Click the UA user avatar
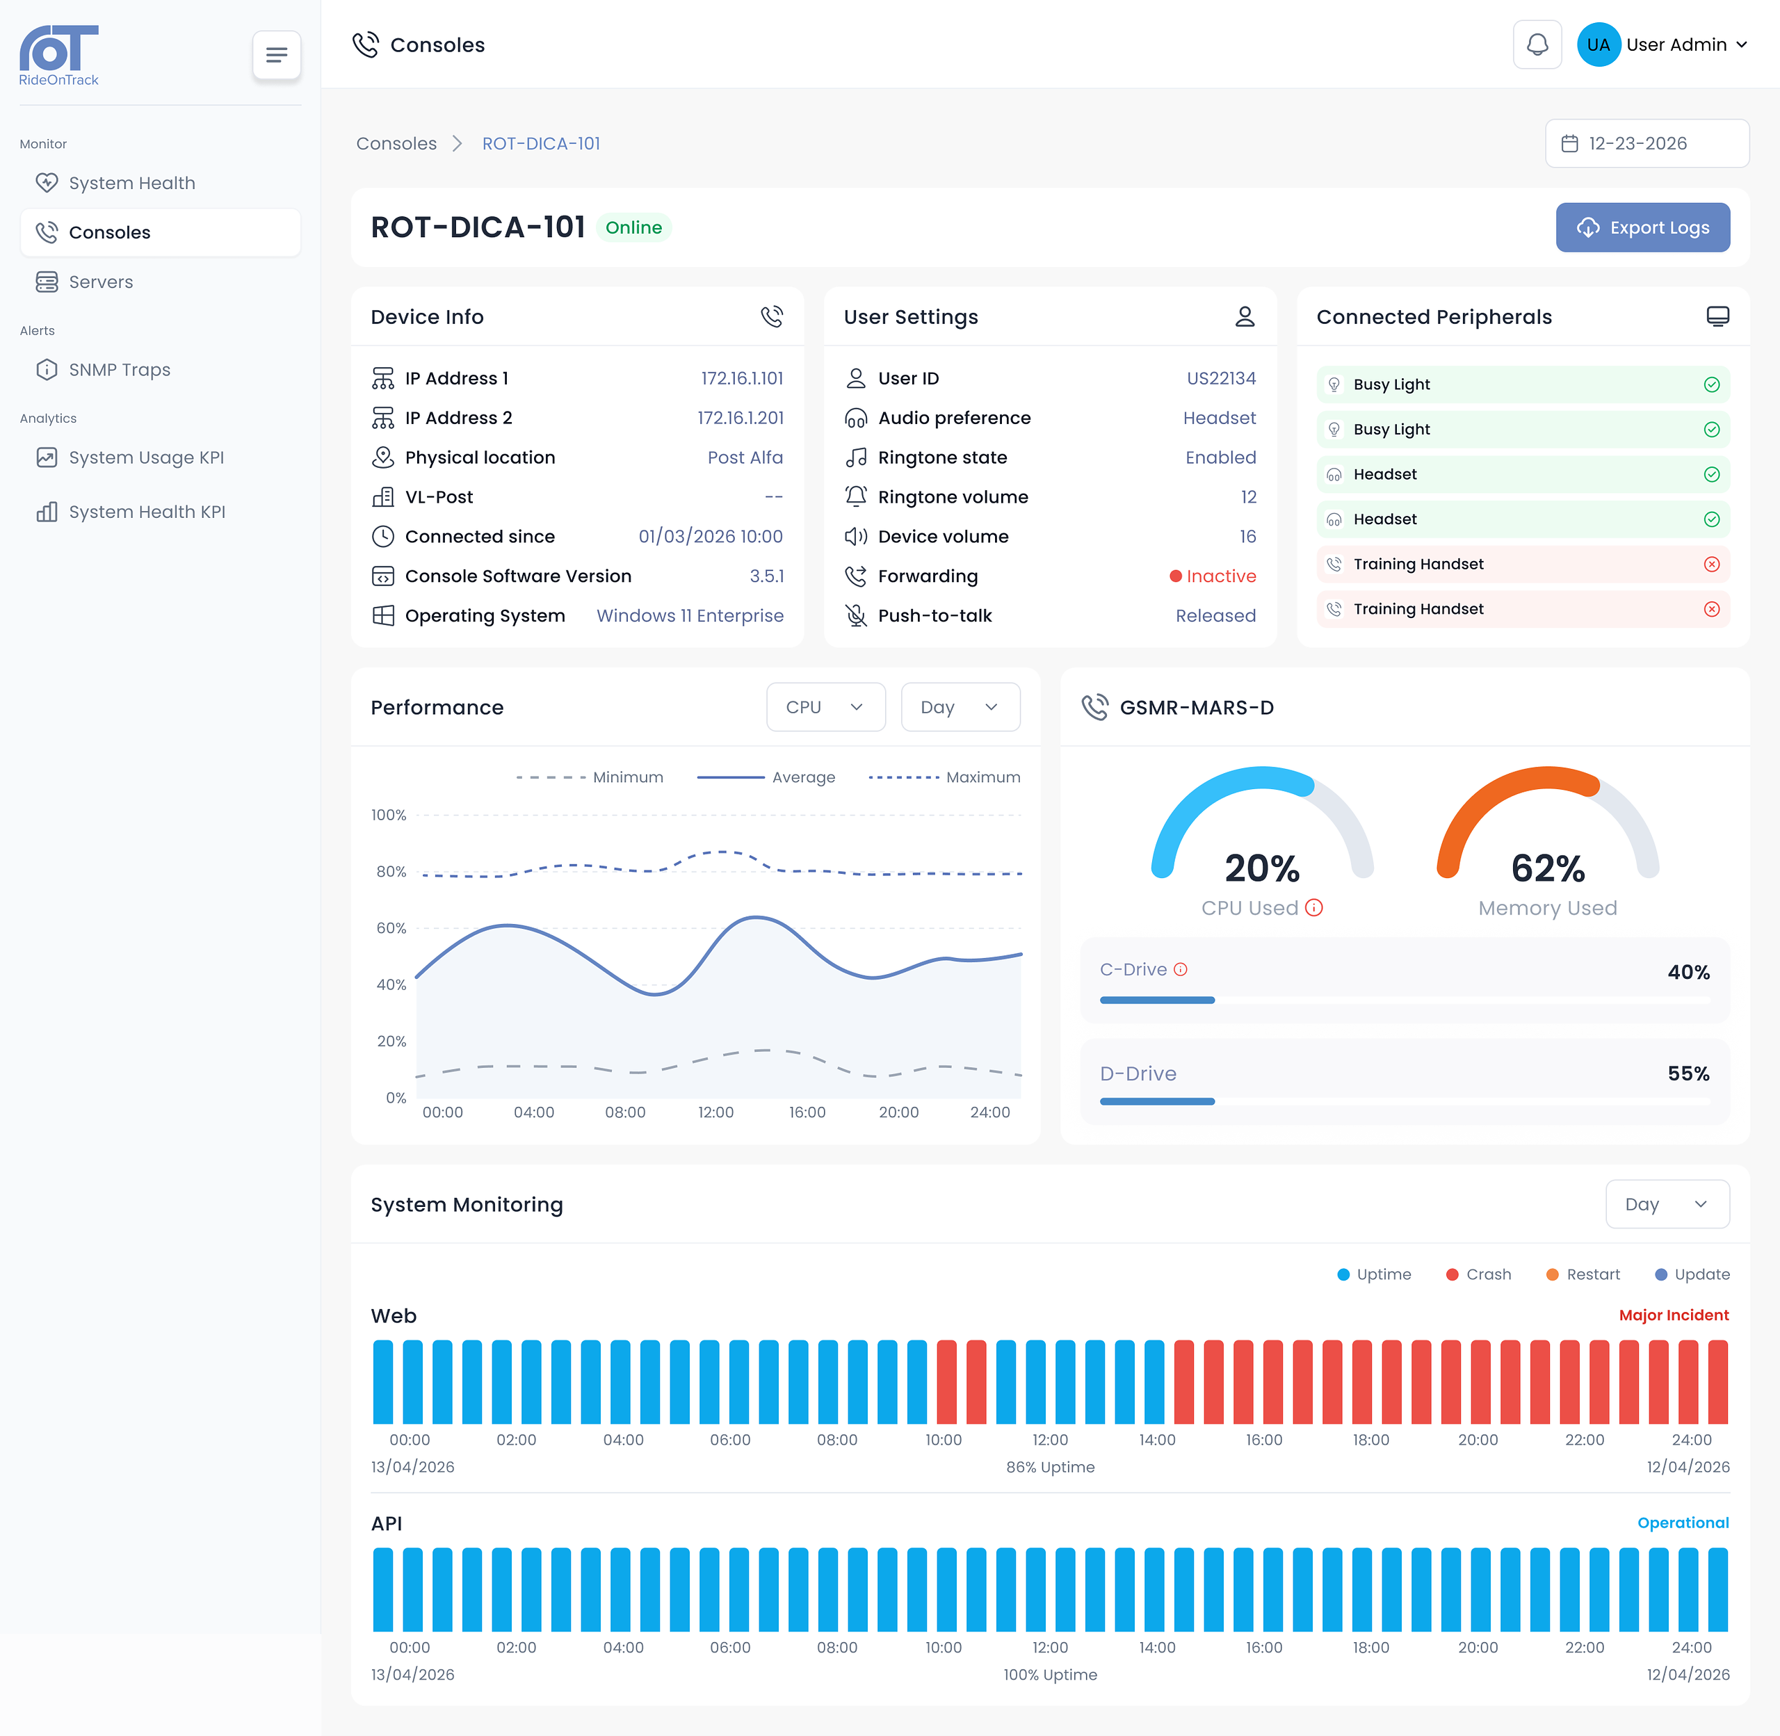This screenshot has width=1780, height=1736. [1599, 44]
